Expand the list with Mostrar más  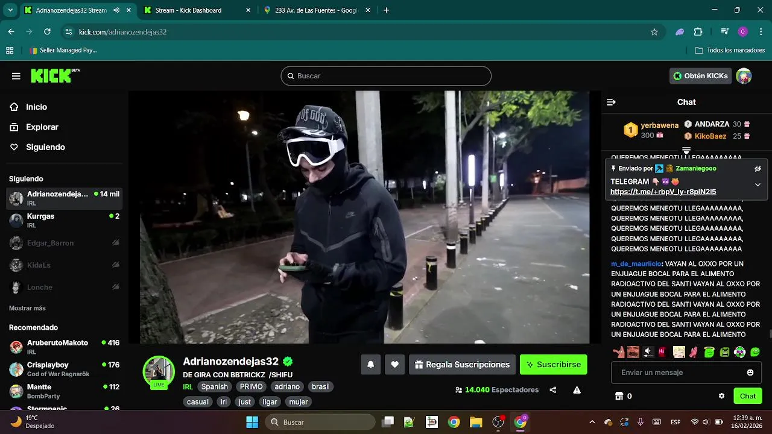tap(27, 308)
